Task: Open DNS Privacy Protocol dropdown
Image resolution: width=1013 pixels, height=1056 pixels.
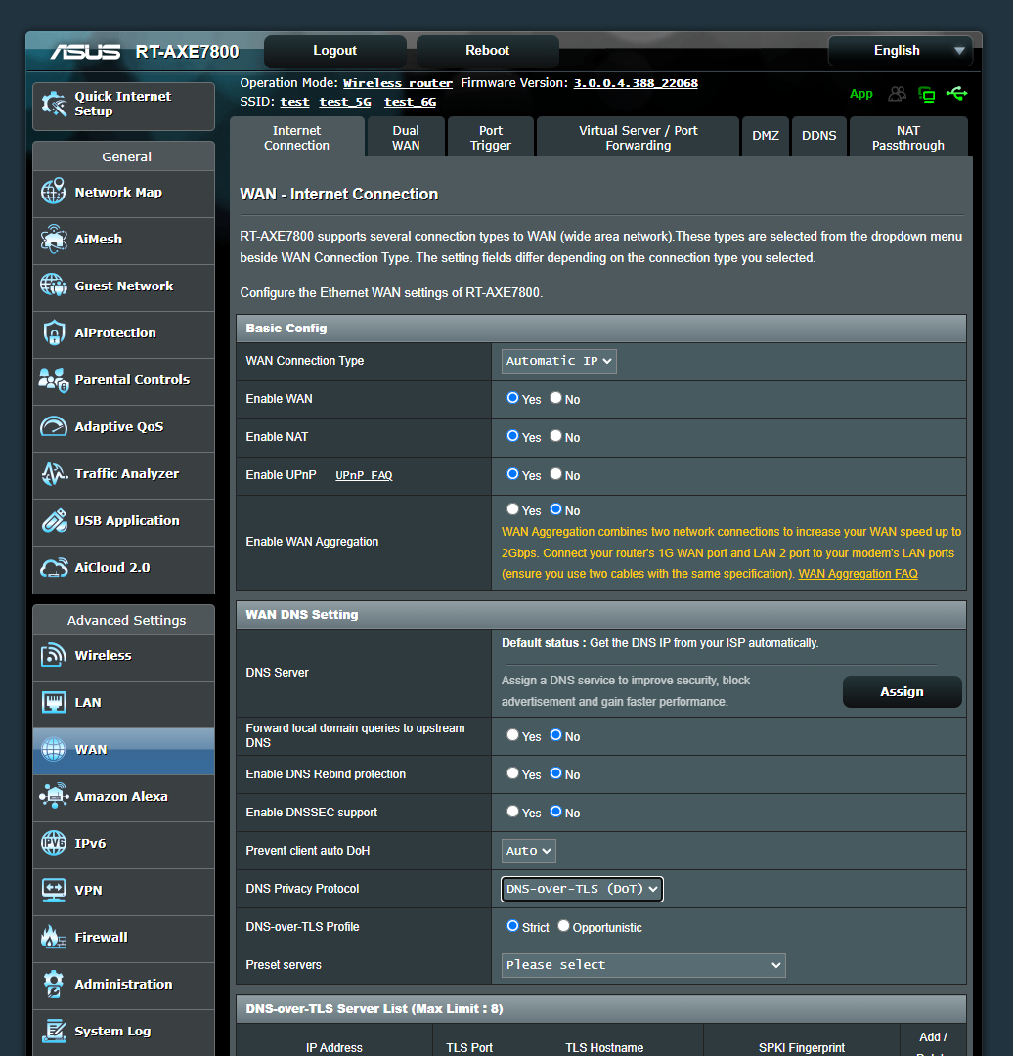Action: 582,889
